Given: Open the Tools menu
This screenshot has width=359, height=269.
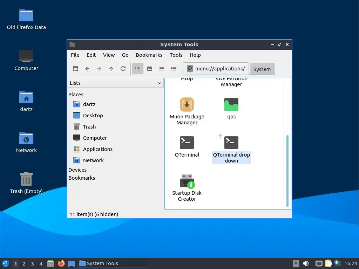Looking at the screenshot, I should click(176, 55).
